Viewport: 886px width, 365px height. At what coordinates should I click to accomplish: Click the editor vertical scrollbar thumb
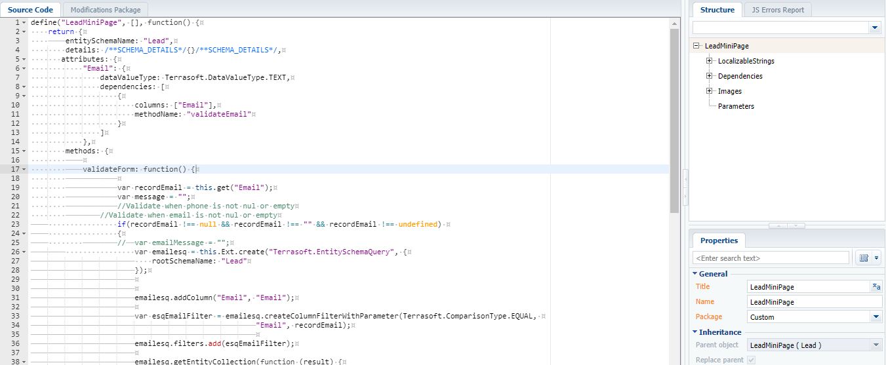[x=675, y=121]
